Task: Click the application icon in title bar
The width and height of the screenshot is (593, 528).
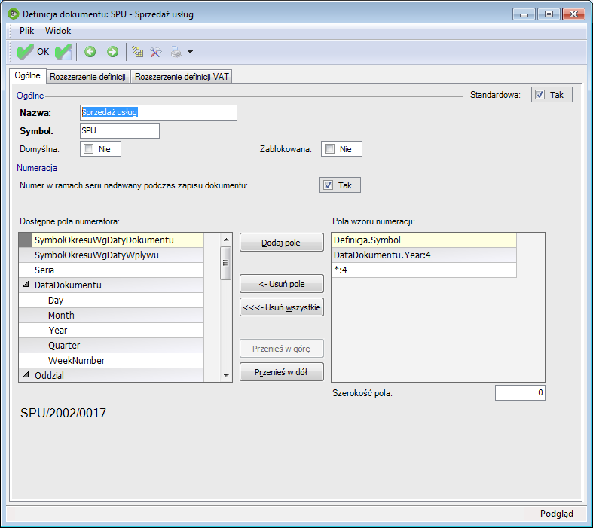Action: [x=14, y=14]
